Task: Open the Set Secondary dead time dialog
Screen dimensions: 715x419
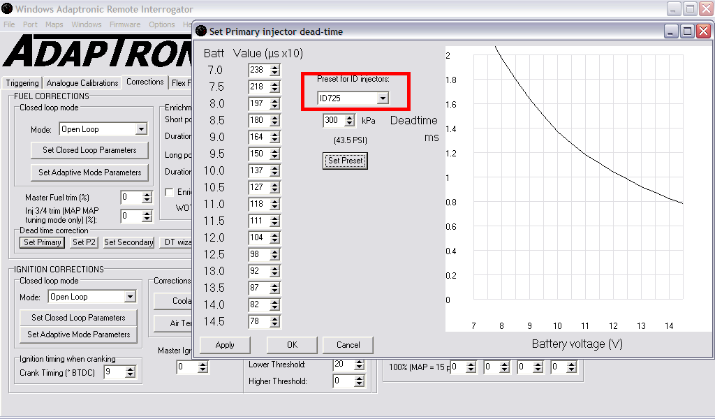Action: [128, 242]
